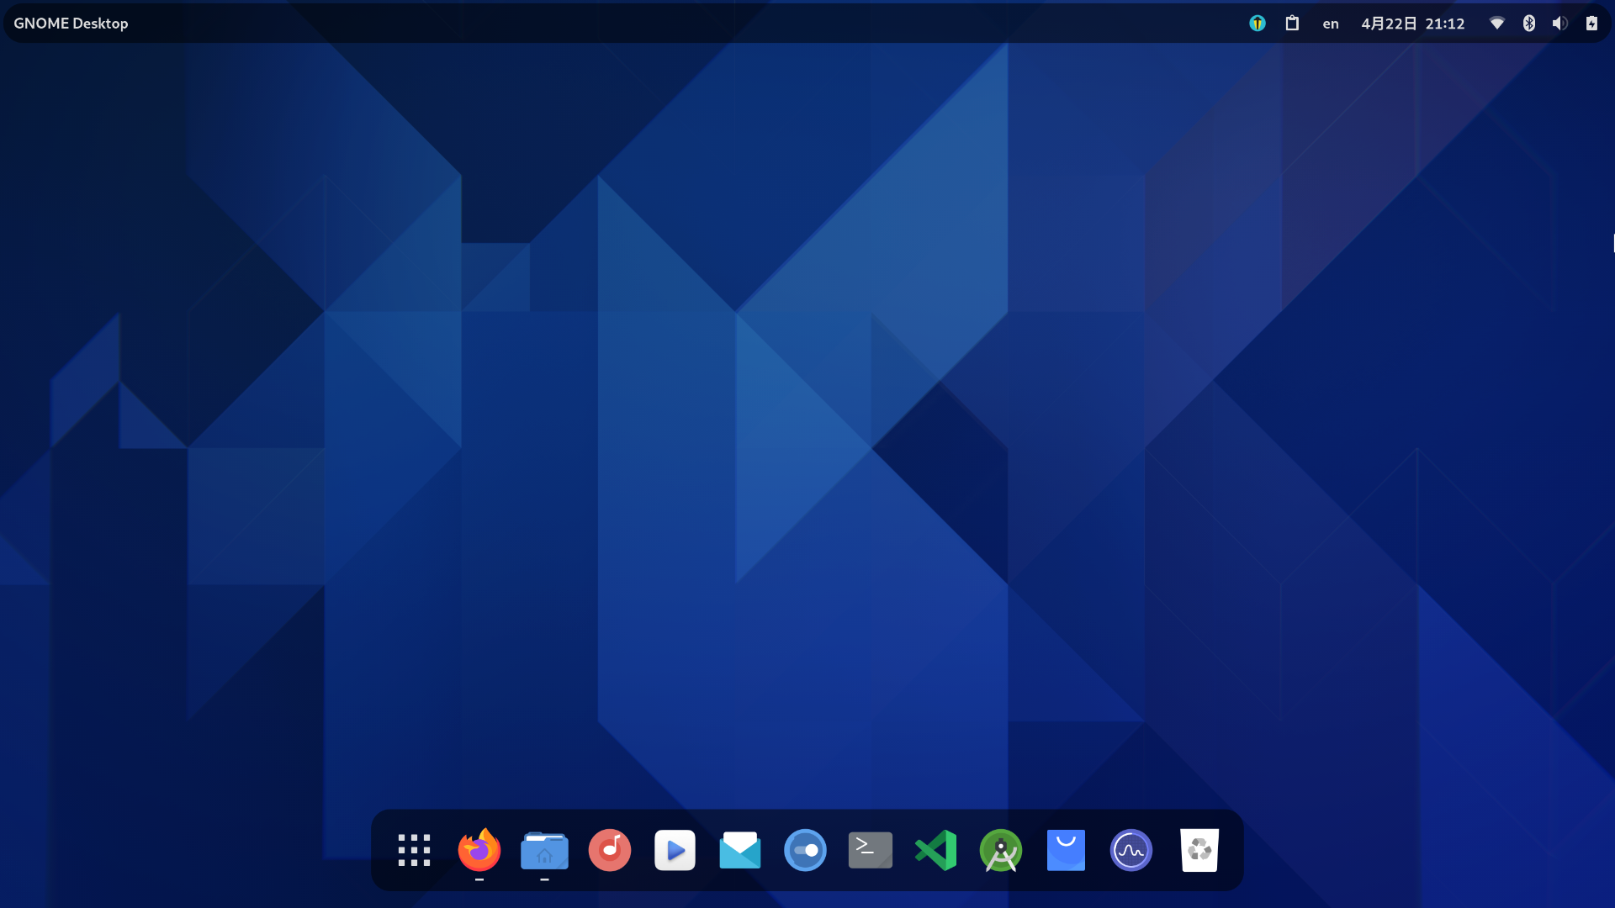Screen dimensions: 1615x908
Task: Open a Terminal window
Action: 870,850
